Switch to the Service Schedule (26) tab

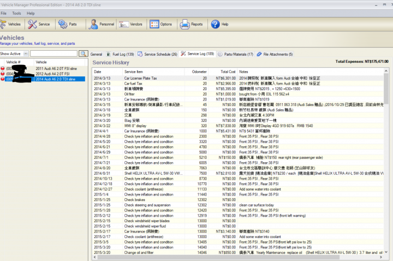tap(158, 54)
